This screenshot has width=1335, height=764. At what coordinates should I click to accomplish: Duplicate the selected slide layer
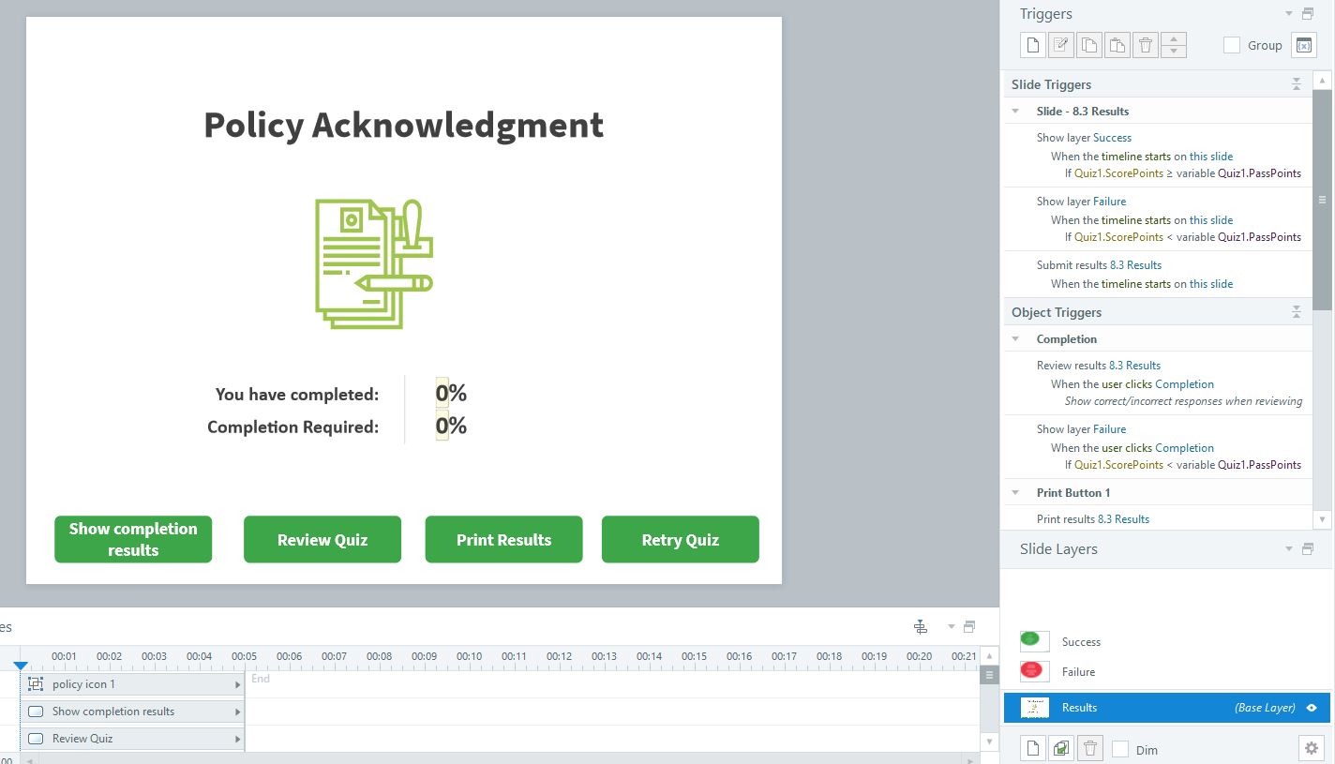click(1060, 748)
